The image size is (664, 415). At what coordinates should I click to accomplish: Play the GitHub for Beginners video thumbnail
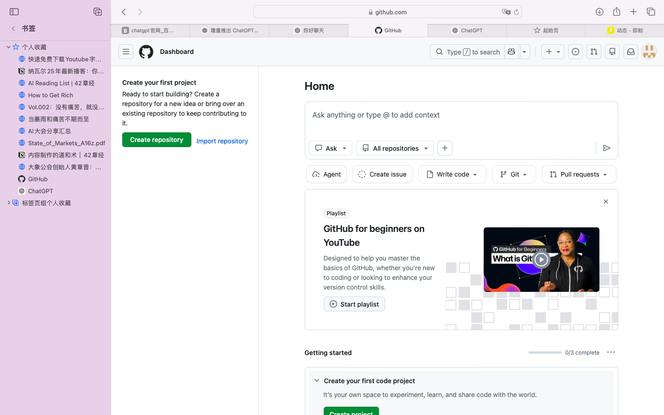(541, 260)
